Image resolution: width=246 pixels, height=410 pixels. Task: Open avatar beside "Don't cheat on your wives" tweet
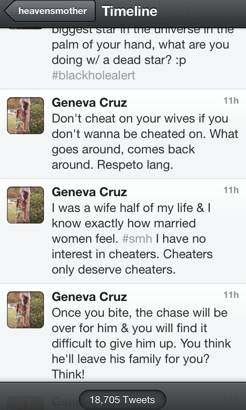click(x=25, y=116)
